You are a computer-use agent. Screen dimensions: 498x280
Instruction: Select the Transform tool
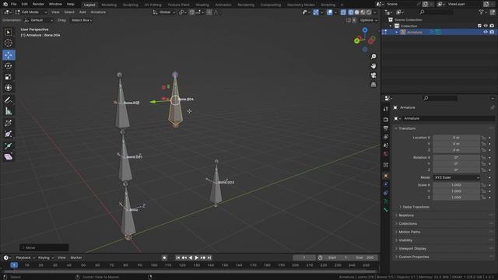[x=9, y=88]
